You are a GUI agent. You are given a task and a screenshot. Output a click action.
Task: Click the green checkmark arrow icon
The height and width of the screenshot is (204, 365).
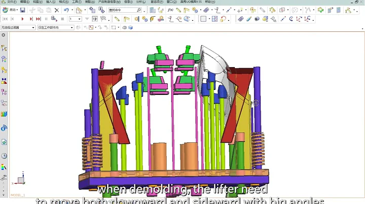320,10
